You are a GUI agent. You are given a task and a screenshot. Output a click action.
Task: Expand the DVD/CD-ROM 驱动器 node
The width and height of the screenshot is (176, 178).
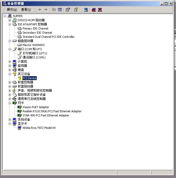coord(10,20)
